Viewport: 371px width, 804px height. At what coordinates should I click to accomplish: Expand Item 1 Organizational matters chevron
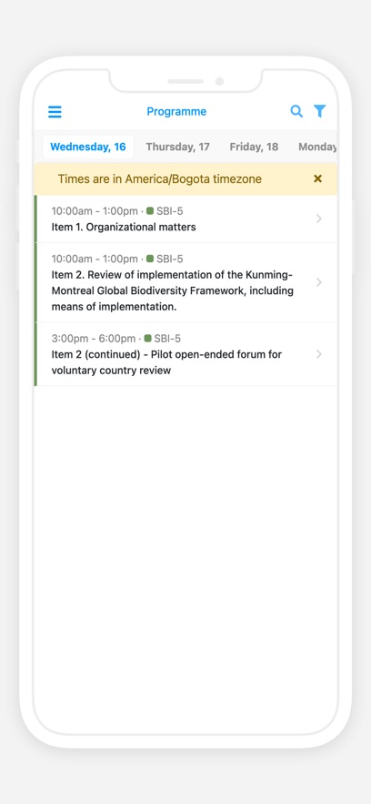tap(319, 219)
